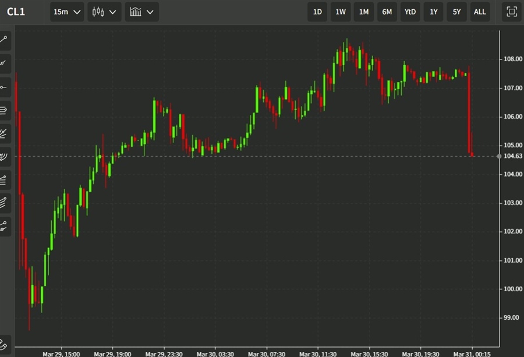Select the parallel channel drawing tool
Screen dimensions: 524x357
[4, 203]
